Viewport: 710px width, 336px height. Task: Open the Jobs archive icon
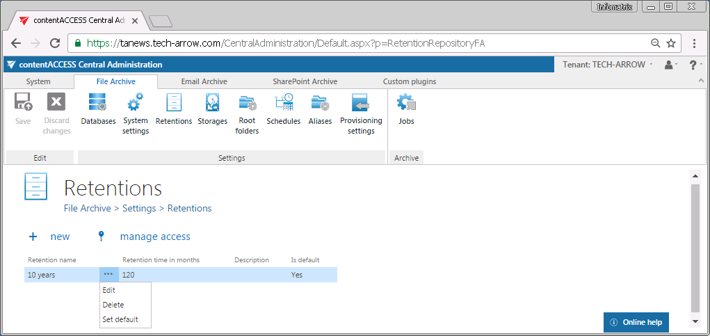[406, 109]
